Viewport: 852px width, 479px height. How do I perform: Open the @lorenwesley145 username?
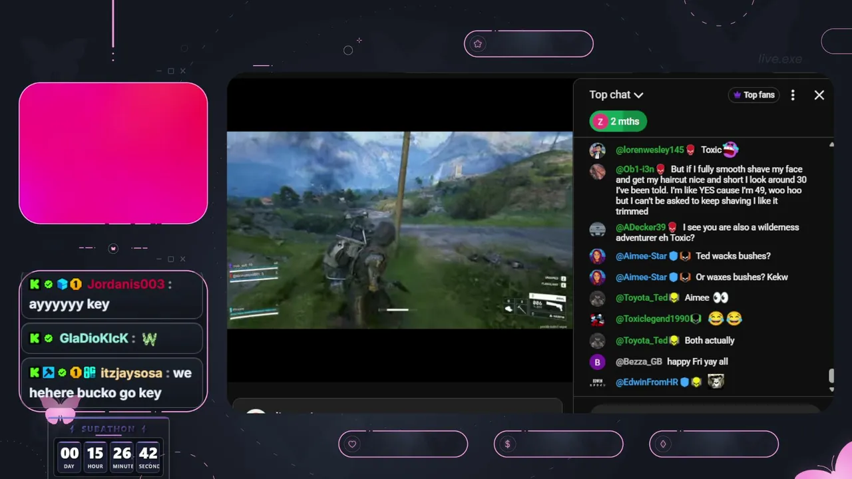coord(650,150)
